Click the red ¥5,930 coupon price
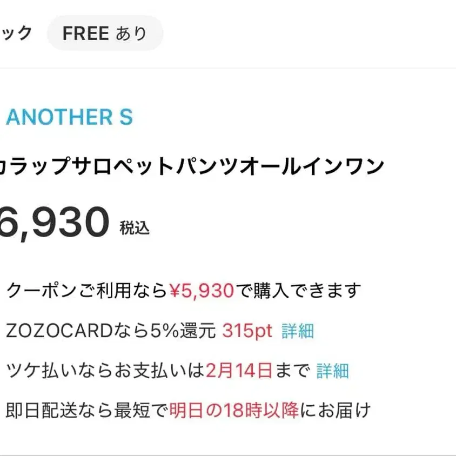The width and height of the screenshot is (456, 456). pyautogui.click(x=202, y=291)
